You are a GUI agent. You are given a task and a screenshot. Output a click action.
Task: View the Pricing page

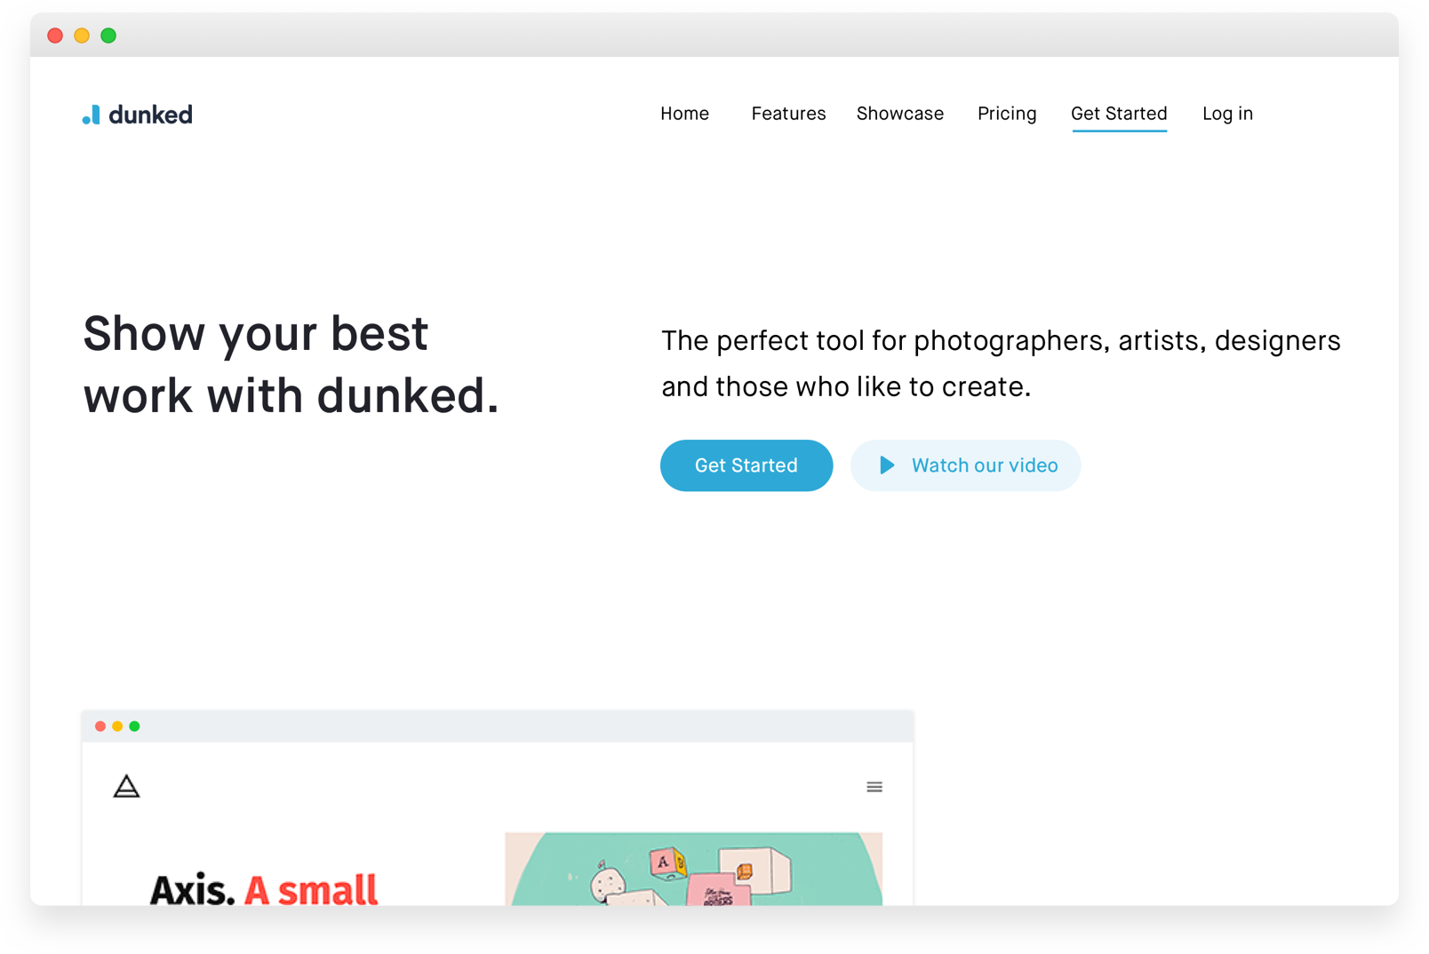pyautogui.click(x=1007, y=114)
